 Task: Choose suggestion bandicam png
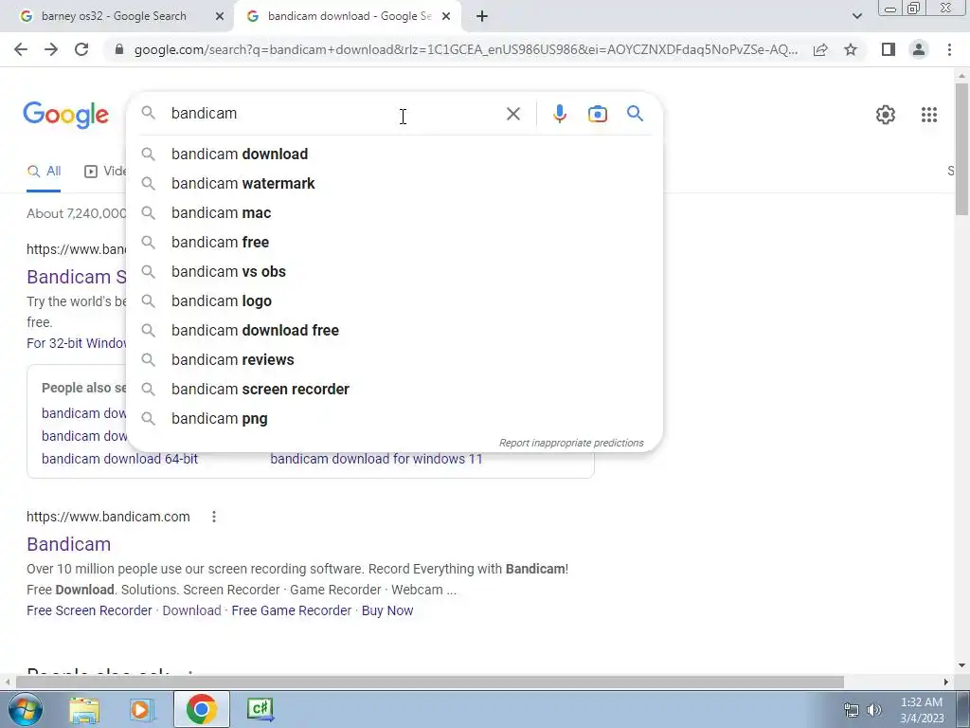point(394,418)
